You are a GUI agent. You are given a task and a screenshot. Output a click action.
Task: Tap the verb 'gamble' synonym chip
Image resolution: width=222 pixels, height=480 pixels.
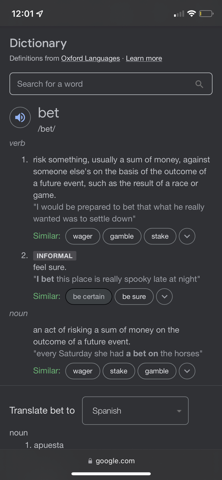[x=122, y=236]
